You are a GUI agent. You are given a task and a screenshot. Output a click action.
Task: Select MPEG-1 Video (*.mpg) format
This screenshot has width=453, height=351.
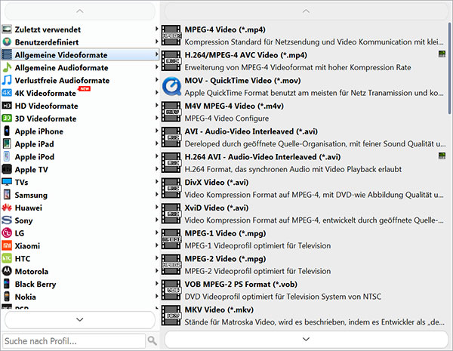click(304, 239)
